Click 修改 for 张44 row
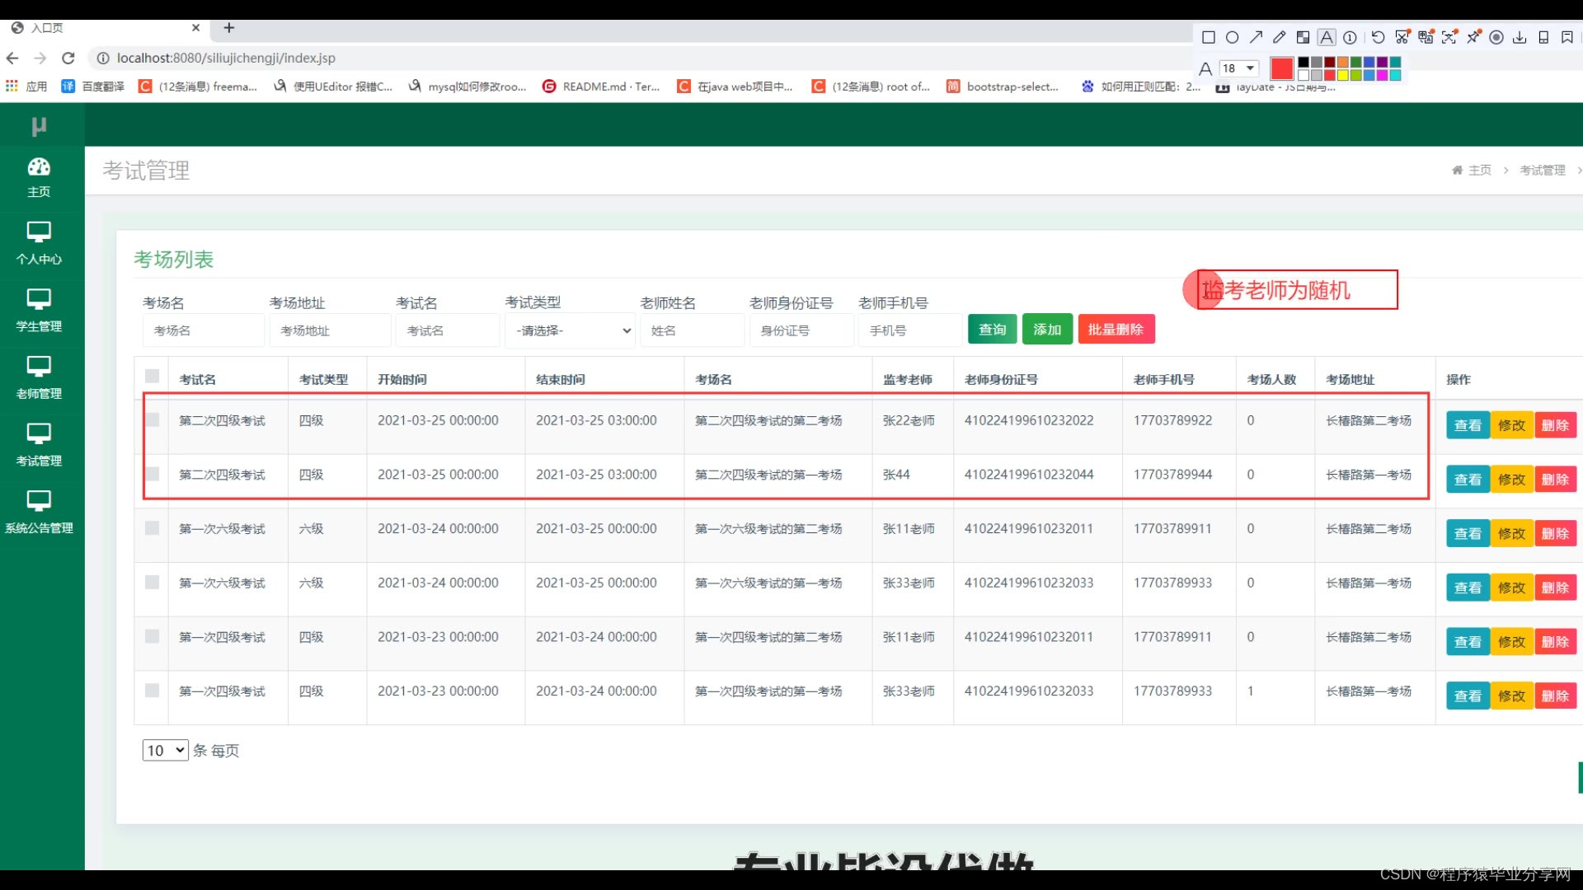The image size is (1583, 890). [x=1511, y=480]
